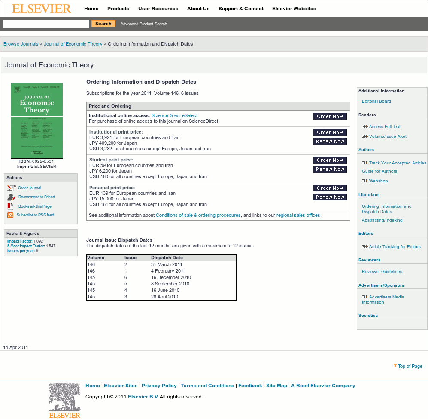
Task: Open the Home menu in top navigation
Action: pyautogui.click(x=91, y=9)
